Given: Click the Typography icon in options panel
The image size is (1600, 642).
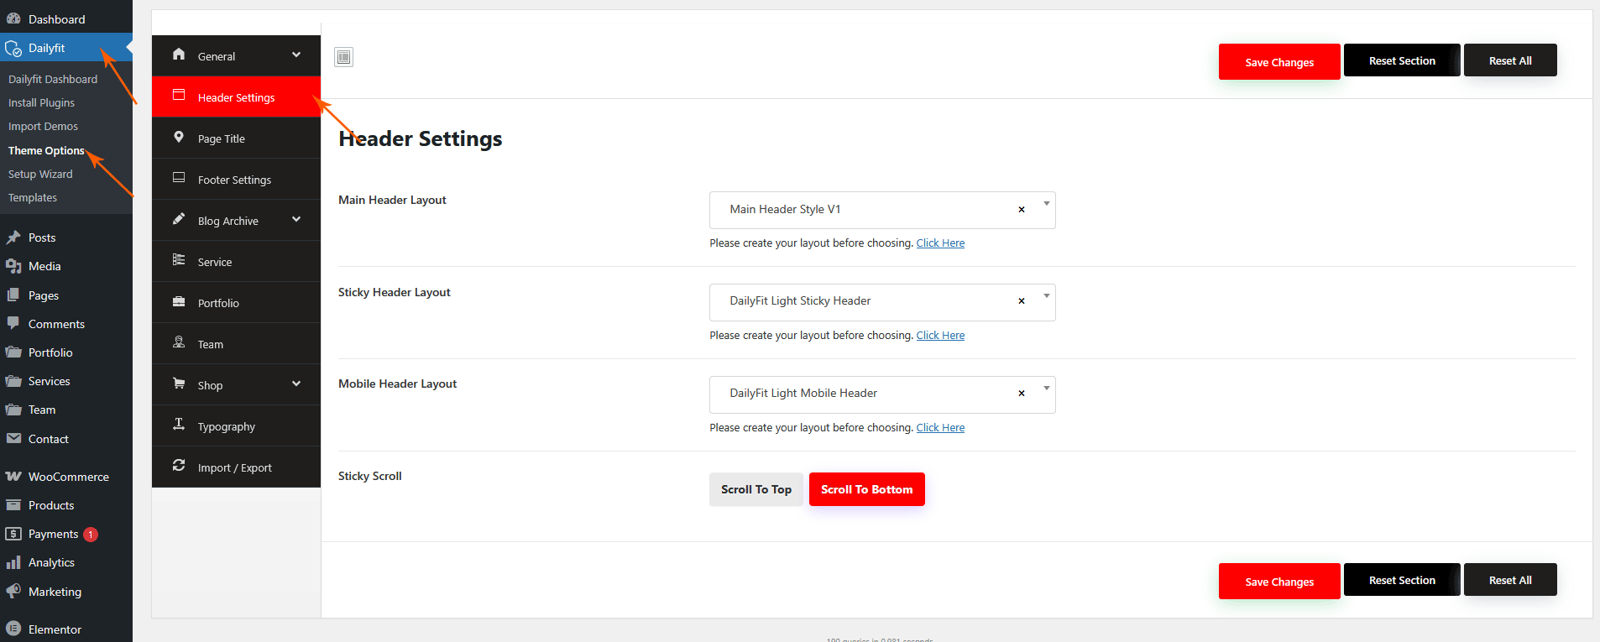Looking at the screenshot, I should [x=179, y=425].
